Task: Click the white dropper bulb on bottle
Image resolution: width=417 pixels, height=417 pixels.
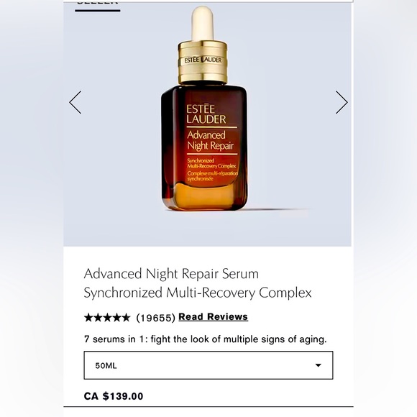Action: point(202,24)
